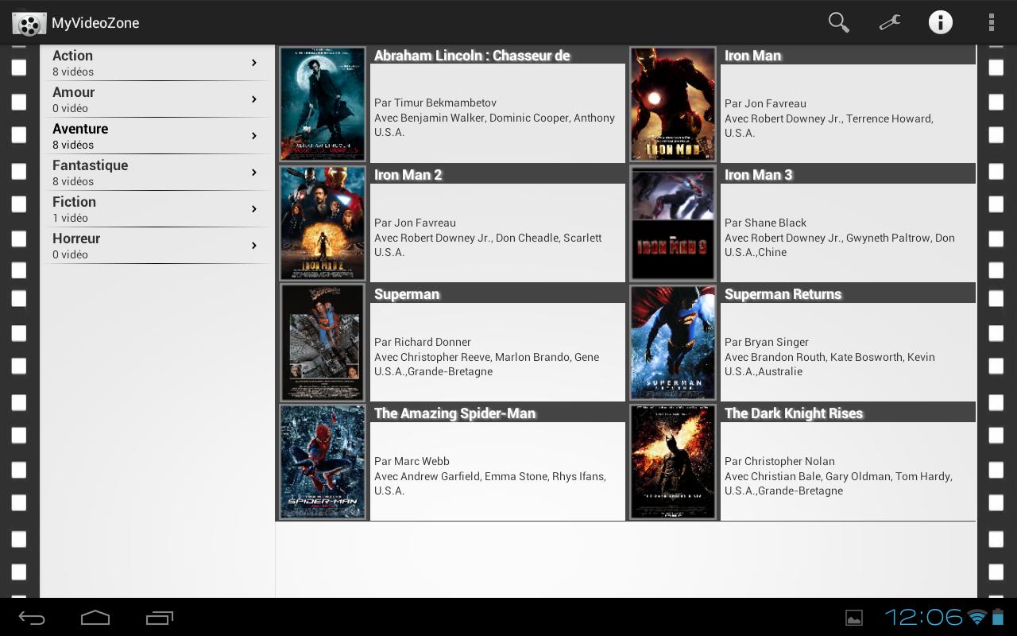Tap the MyVideoZone film reel logo
Screen dimensions: 1017x636
tap(29, 23)
